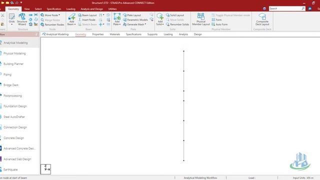Open Beam Layout
This screenshot has height=180, width=320.
87,15
